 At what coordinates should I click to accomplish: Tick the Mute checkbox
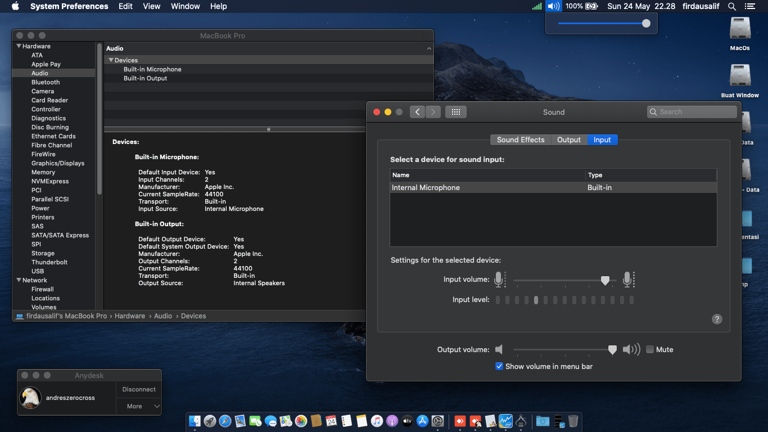[x=650, y=349]
